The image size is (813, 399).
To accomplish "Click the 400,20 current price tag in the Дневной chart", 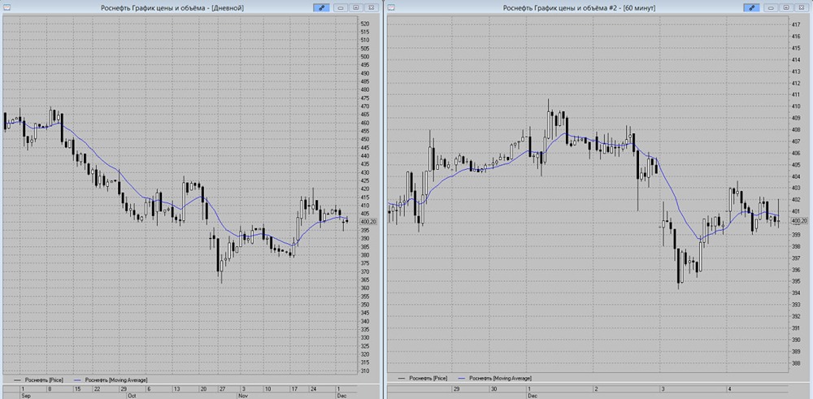I will point(368,221).
